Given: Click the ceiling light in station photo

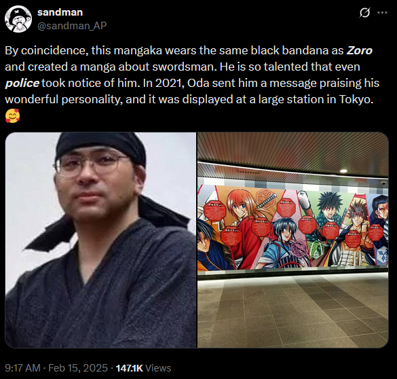Looking at the screenshot, I should (343, 171).
